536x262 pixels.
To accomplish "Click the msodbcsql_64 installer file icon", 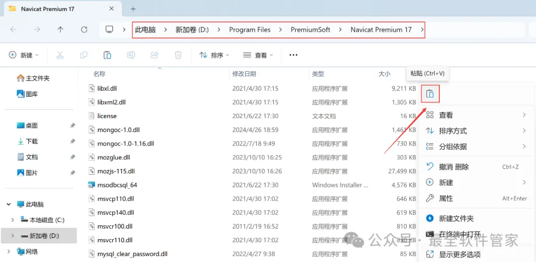I will point(91,185).
